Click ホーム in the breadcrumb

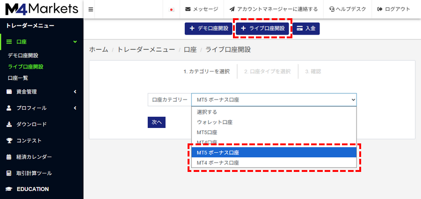click(99, 50)
